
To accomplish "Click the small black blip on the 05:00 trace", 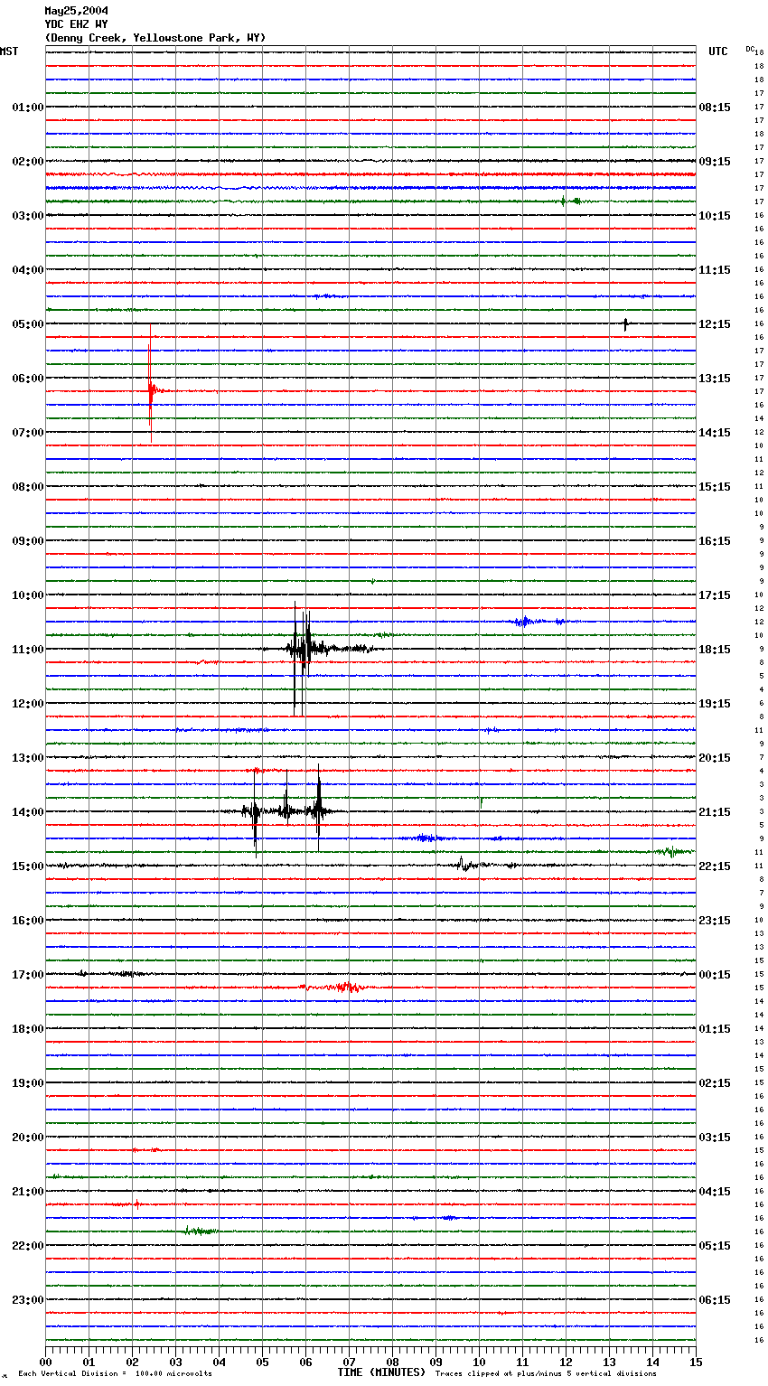I will tap(625, 323).
